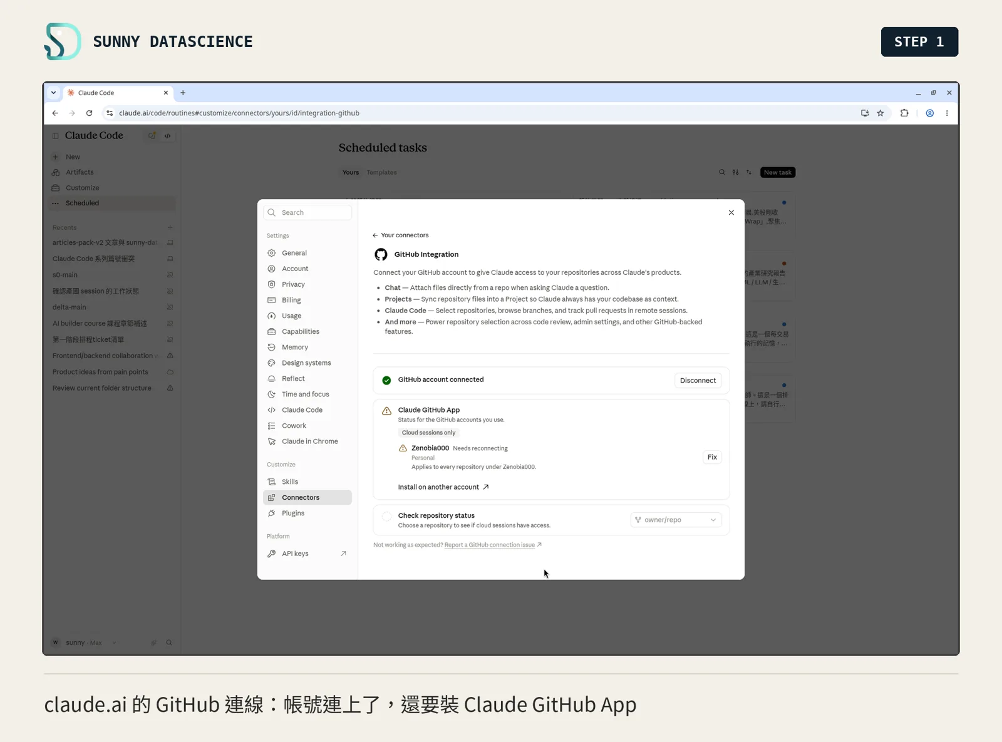Click the Memory icon in settings
The width and height of the screenshot is (1002, 742).
[x=272, y=347]
